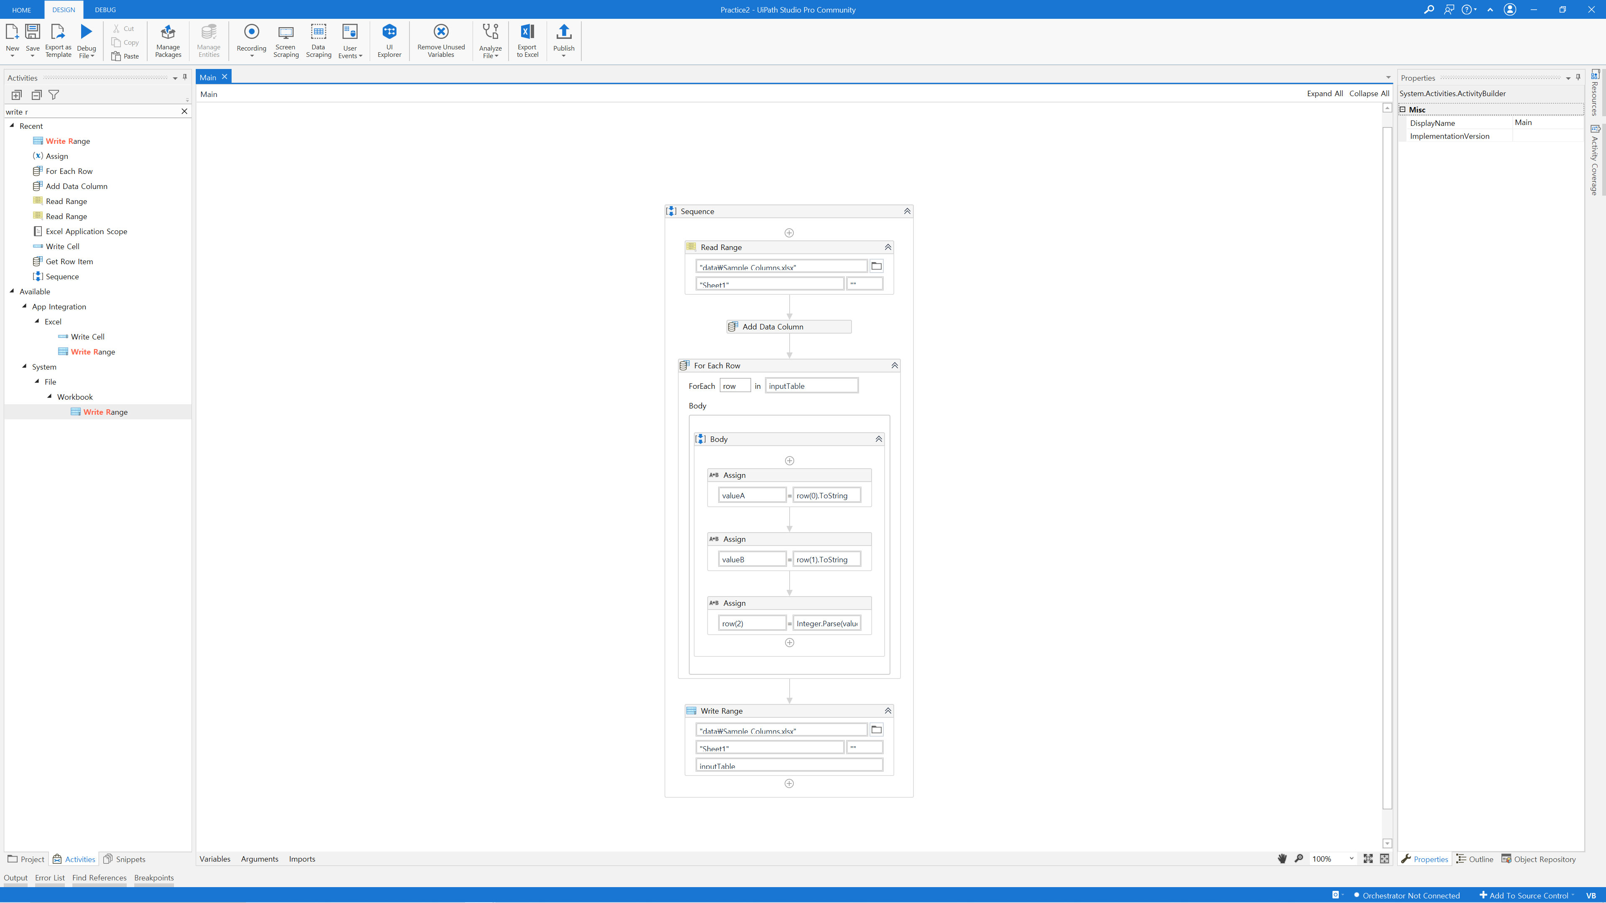Image resolution: width=1606 pixels, height=903 pixels.
Task: Collapse the For Each Row activity
Action: [x=894, y=366]
